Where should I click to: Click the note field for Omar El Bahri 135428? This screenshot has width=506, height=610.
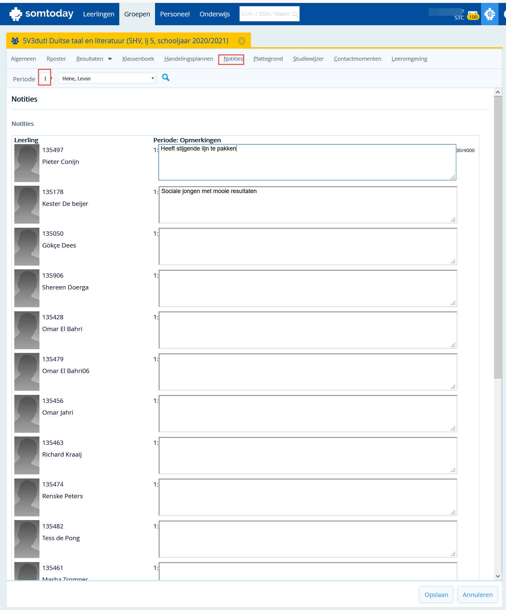308,330
